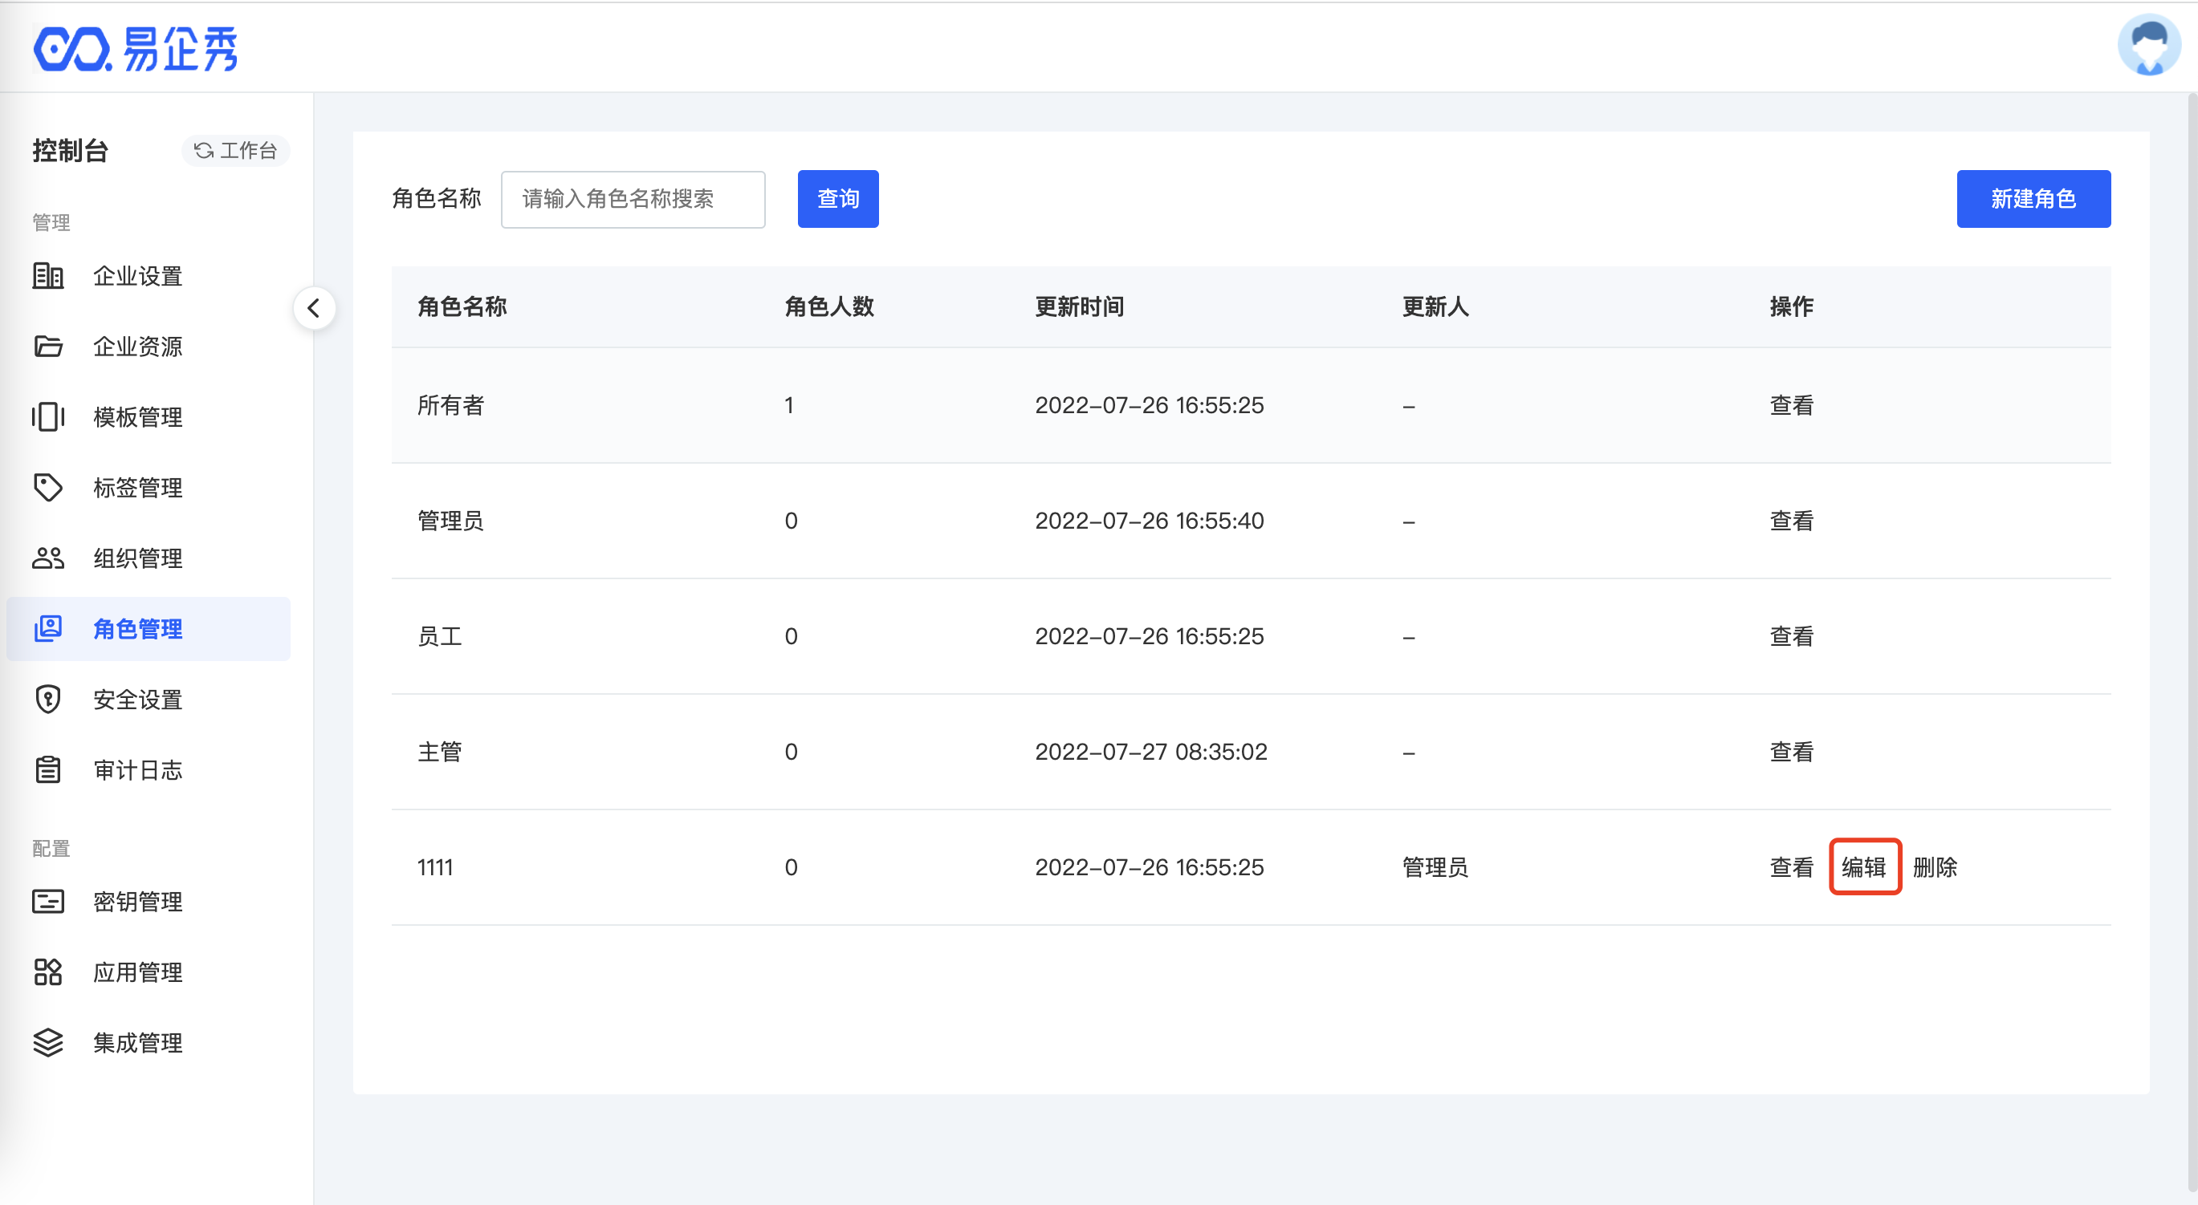Focus the 角色名称 search input field
The height and width of the screenshot is (1205, 2198).
pos(633,199)
